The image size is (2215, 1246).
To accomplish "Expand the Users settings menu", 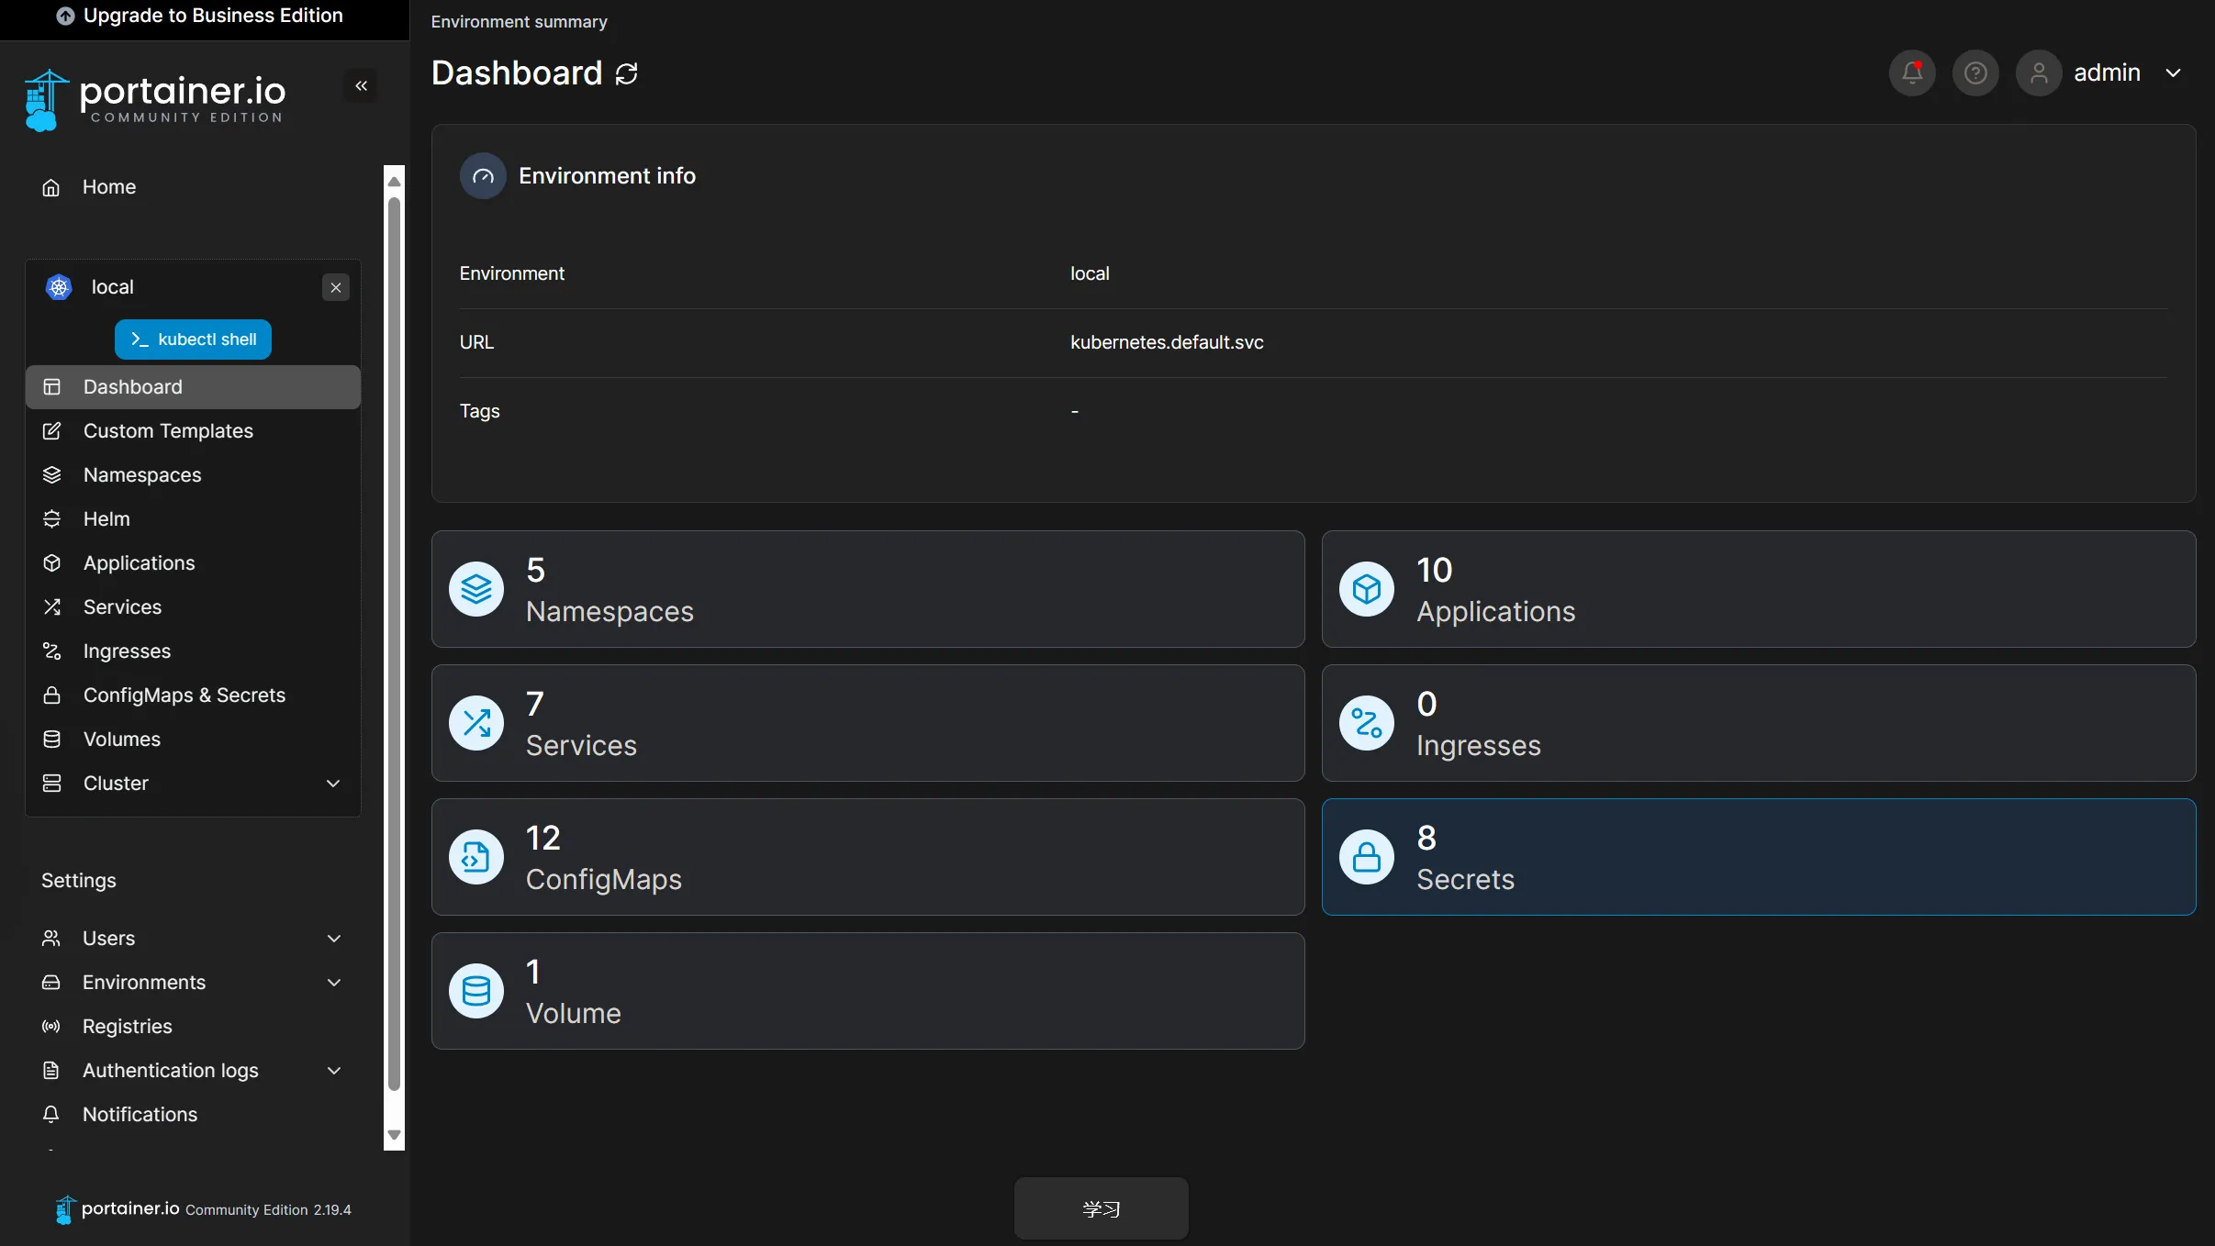I will pos(334,939).
